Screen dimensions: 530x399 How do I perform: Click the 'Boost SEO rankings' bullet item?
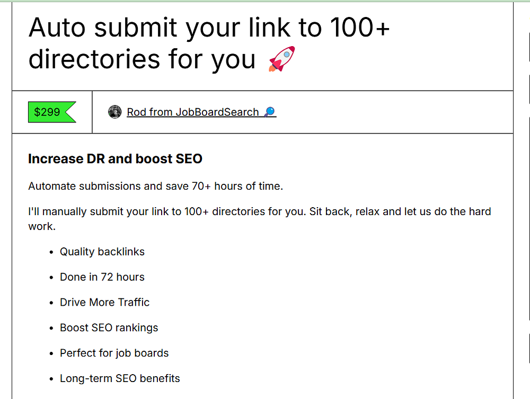pos(109,328)
